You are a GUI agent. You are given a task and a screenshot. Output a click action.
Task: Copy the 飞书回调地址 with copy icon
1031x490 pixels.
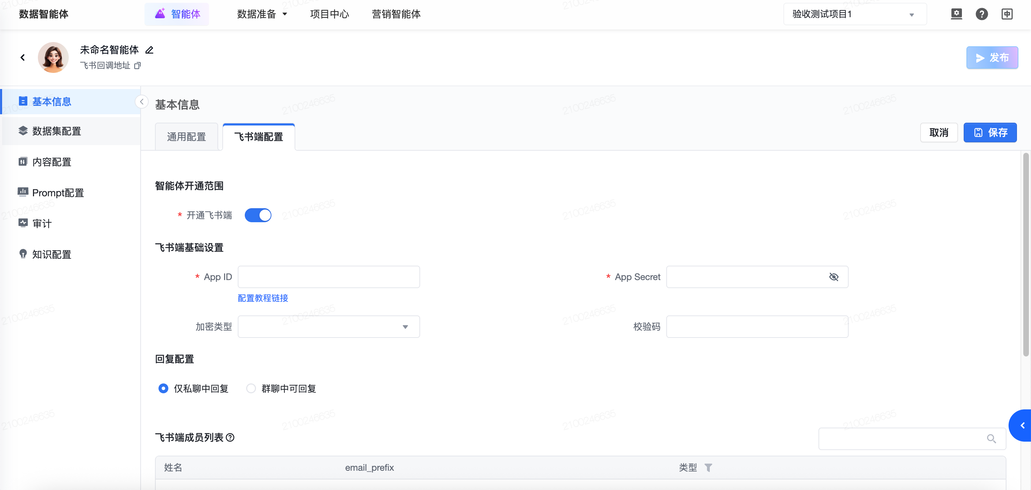pos(137,66)
